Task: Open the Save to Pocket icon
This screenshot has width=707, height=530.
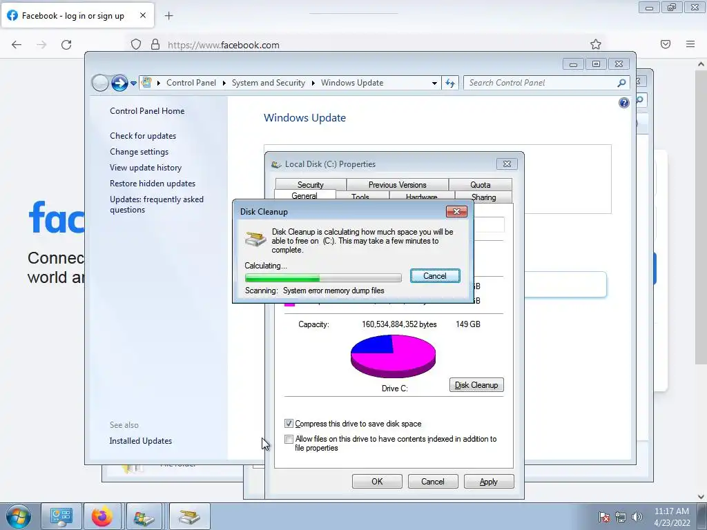Action: [666, 44]
